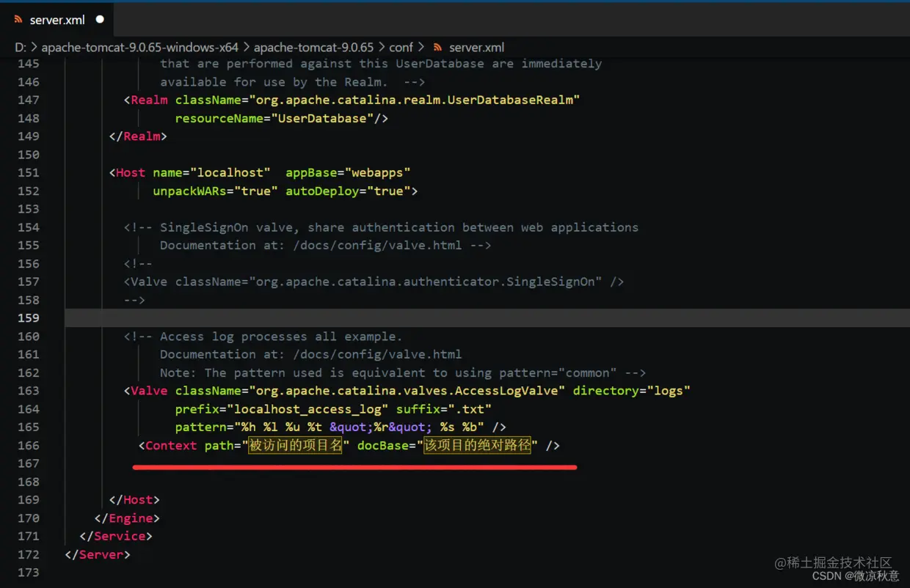Screen dimensions: 910x588
Task: Click the Host tag name on line 151
Action: [131, 172]
